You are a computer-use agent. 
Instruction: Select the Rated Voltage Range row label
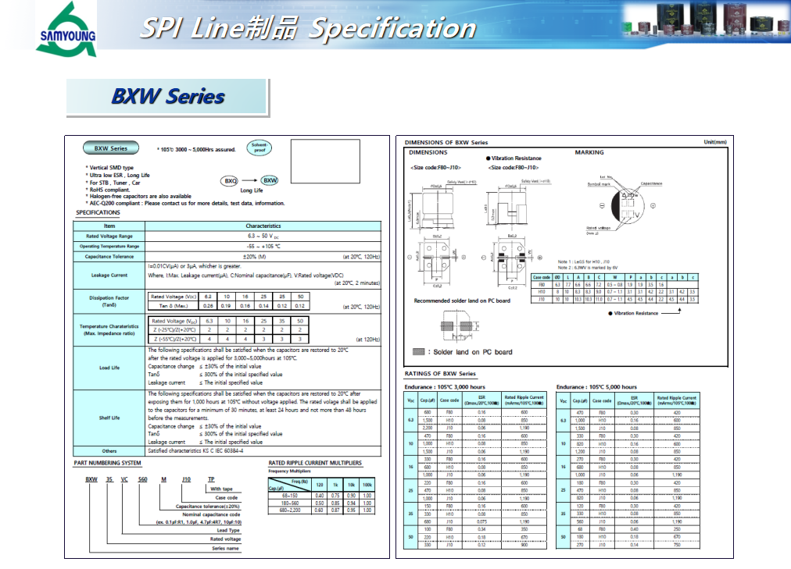click(x=109, y=236)
